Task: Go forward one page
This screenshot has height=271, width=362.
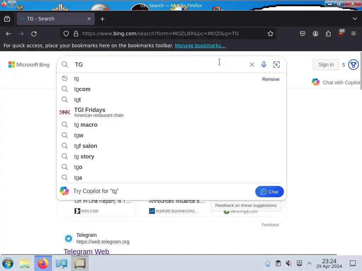Action: 21,34
